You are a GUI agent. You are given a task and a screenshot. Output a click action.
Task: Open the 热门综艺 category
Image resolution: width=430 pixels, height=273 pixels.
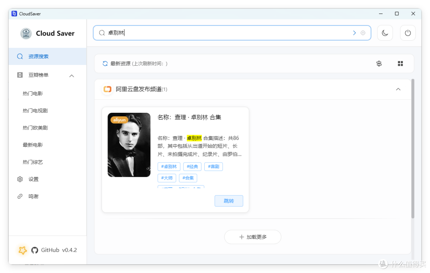(x=33, y=162)
